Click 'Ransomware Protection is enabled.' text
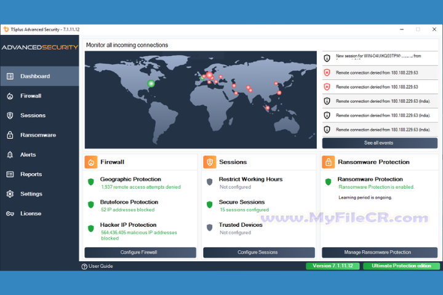443x295 pixels. pyautogui.click(x=377, y=187)
